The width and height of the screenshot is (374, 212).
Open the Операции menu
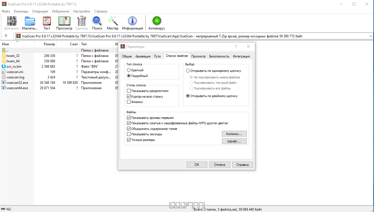[x=40, y=11]
